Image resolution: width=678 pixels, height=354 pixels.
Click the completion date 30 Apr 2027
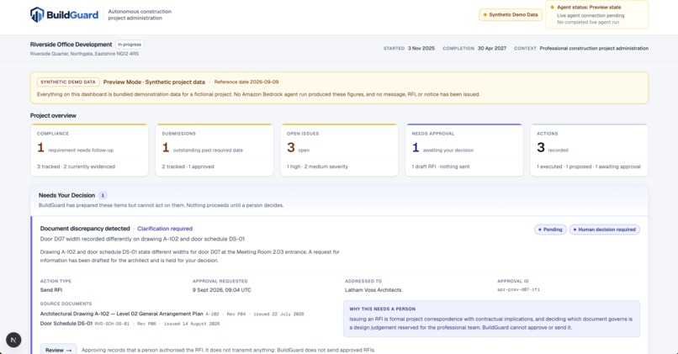point(491,49)
